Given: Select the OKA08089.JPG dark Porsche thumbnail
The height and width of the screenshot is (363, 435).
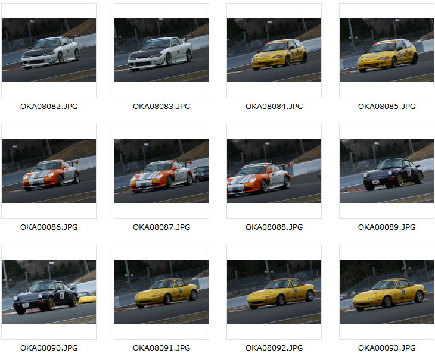Looking at the screenshot, I should [x=387, y=171].
